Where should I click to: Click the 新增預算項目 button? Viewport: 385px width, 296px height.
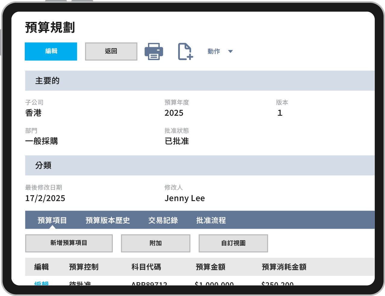pyautogui.click(x=69, y=243)
